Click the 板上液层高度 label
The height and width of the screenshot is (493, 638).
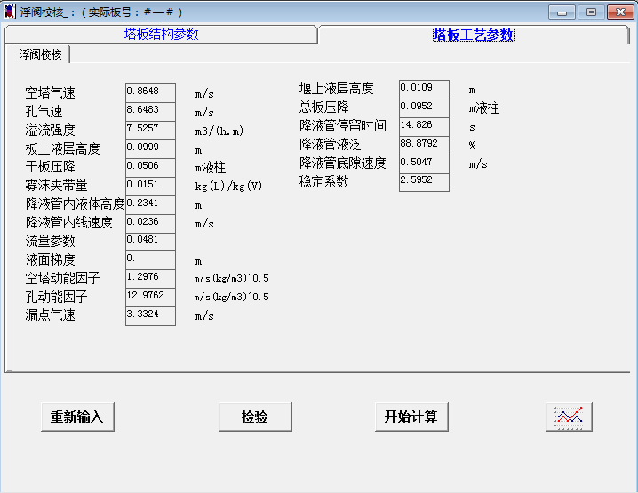pyautogui.click(x=63, y=149)
